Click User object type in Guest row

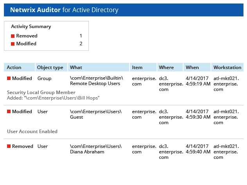[43, 112]
